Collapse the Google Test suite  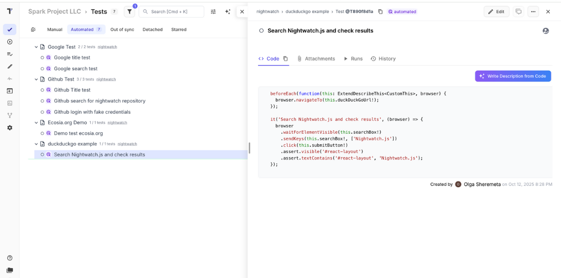coord(36,47)
